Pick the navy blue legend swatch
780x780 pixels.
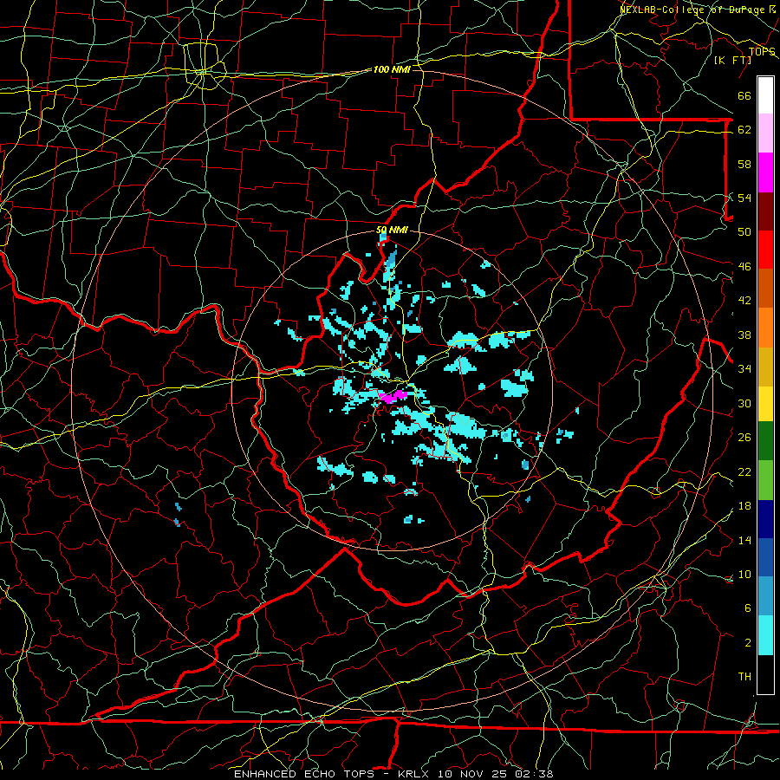(765, 519)
